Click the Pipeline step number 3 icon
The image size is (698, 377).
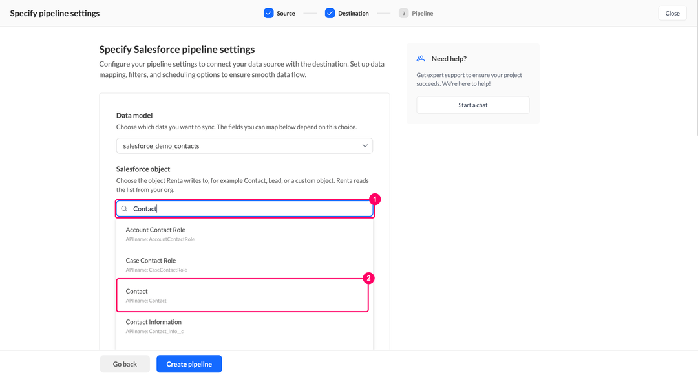404,14
